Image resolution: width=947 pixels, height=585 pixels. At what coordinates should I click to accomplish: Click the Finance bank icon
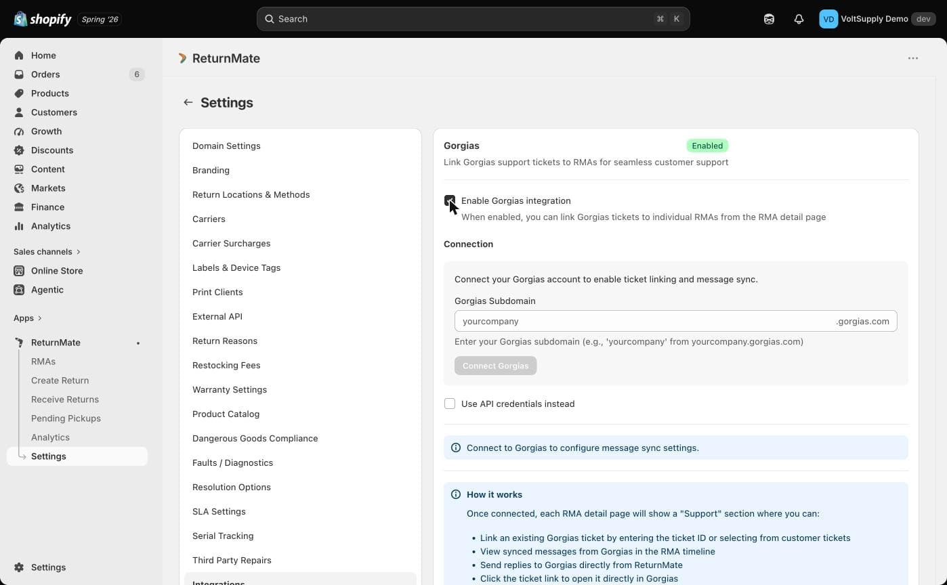pyautogui.click(x=19, y=207)
